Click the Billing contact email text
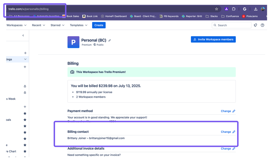This screenshot has height=161, width=271. (x=107, y=138)
